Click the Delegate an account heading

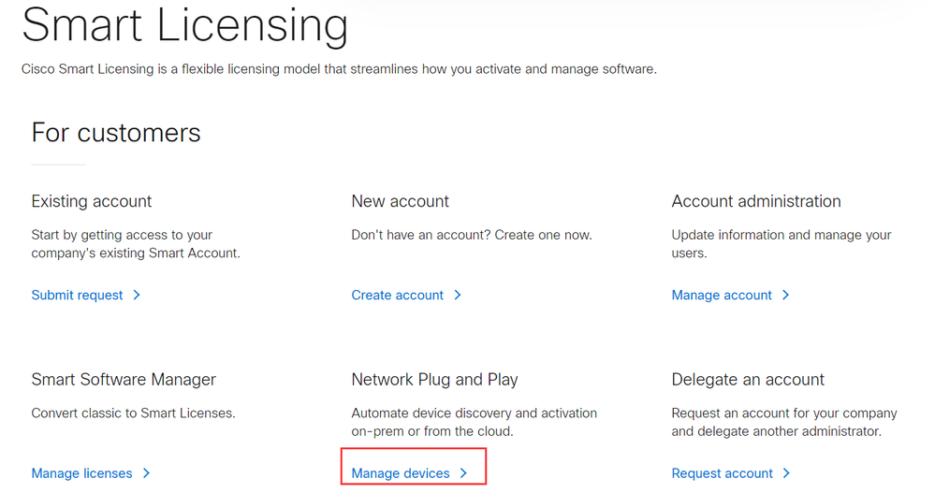click(748, 380)
